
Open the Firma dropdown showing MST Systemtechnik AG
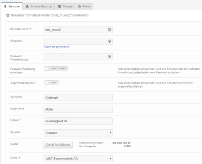pos(78,159)
